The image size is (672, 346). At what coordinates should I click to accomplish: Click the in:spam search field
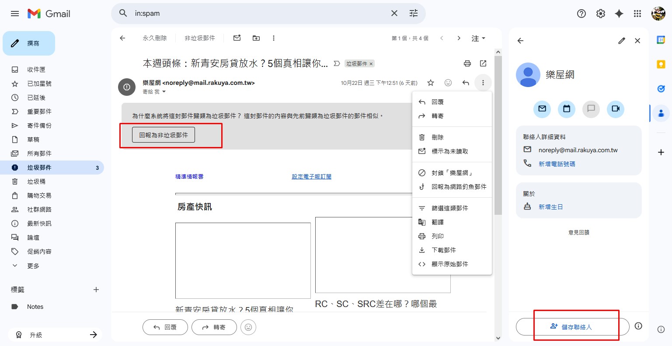258,14
